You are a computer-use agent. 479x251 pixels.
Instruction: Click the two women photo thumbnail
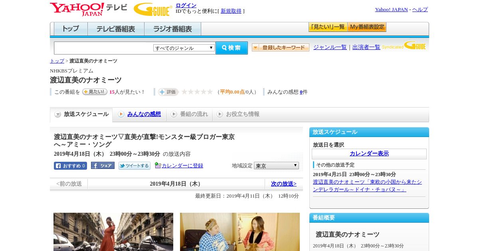coord(240,232)
